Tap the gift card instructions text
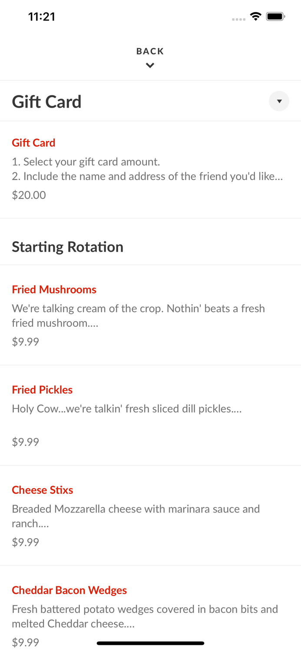This screenshot has height=651, width=301. point(147,169)
